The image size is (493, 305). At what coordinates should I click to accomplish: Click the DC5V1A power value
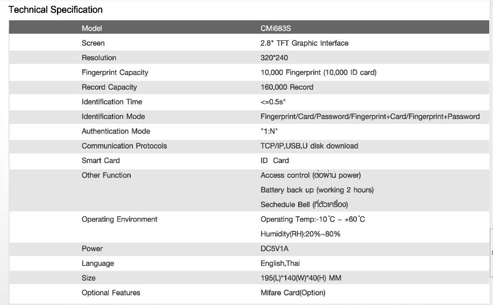coord(274,249)
